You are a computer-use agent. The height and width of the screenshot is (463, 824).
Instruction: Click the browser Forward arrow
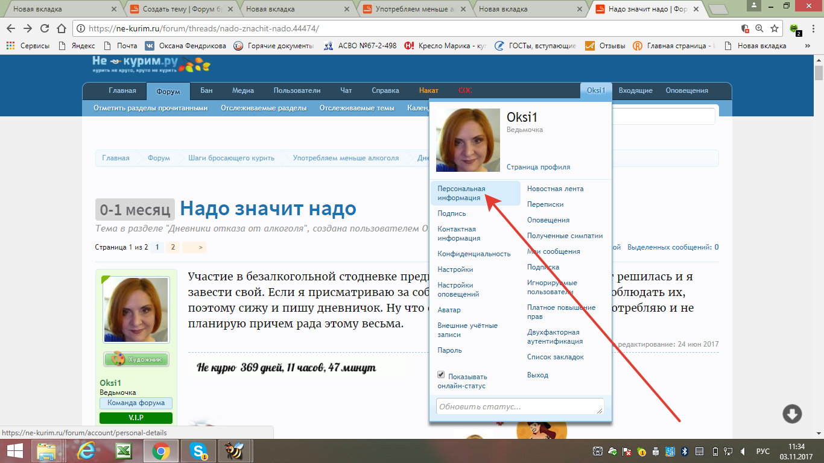click(x=28, y=28)
